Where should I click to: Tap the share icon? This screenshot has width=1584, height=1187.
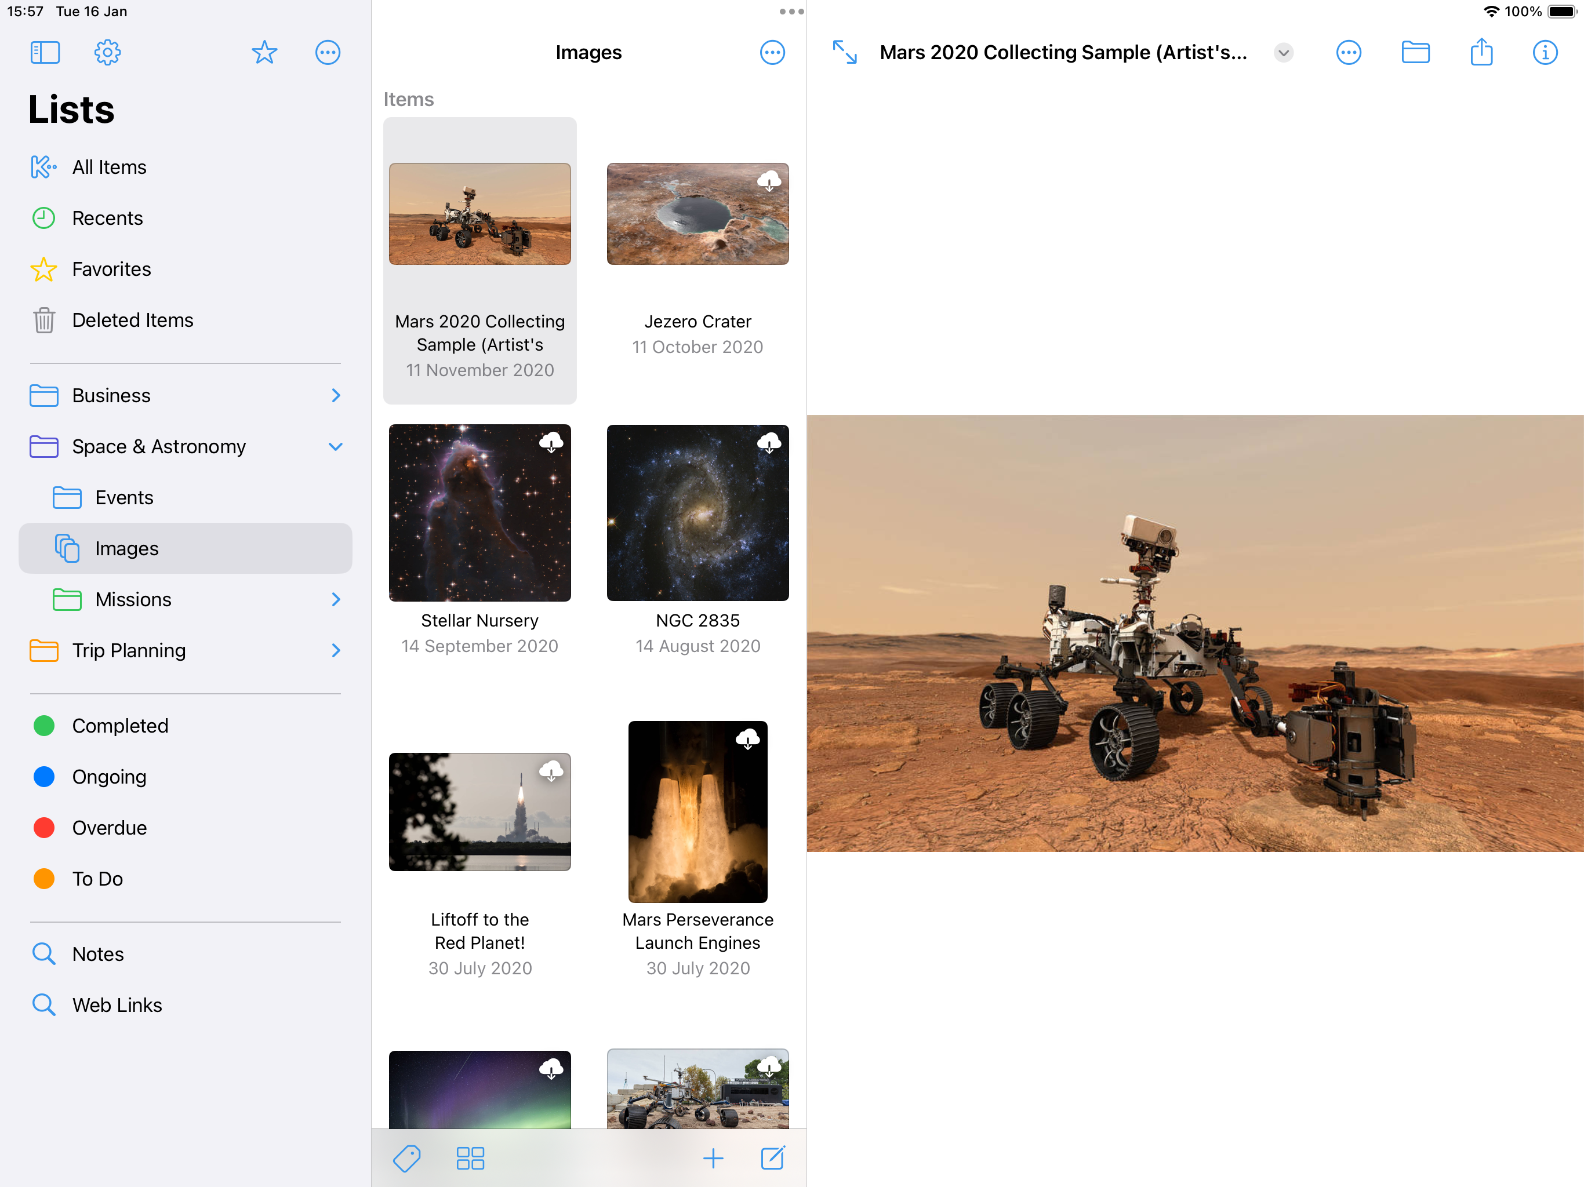point(1481,52)
